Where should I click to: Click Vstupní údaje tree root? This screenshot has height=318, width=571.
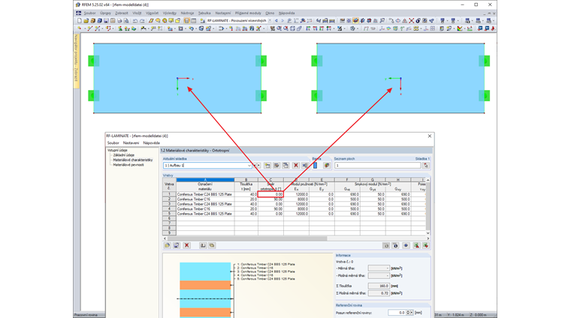pos(117,150)
